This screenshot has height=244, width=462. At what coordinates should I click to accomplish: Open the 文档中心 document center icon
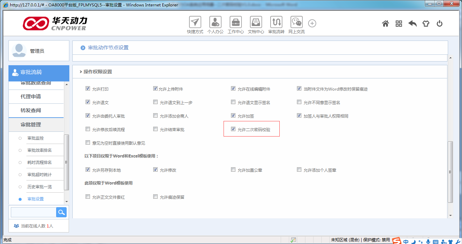click(256, 23)
